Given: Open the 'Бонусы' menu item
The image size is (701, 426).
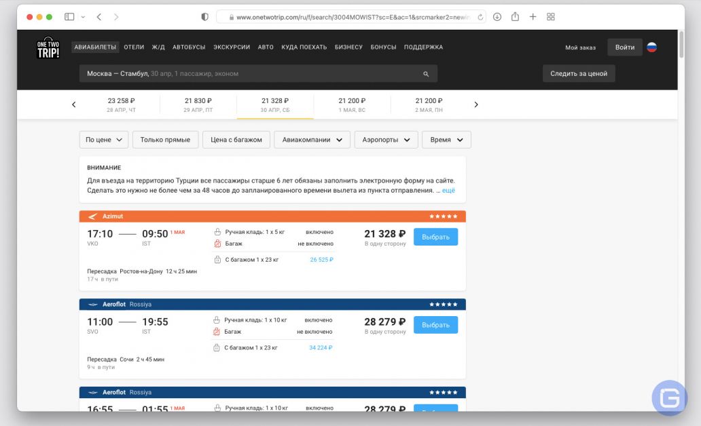Looking at the screenshot, I should pos(383,47).
